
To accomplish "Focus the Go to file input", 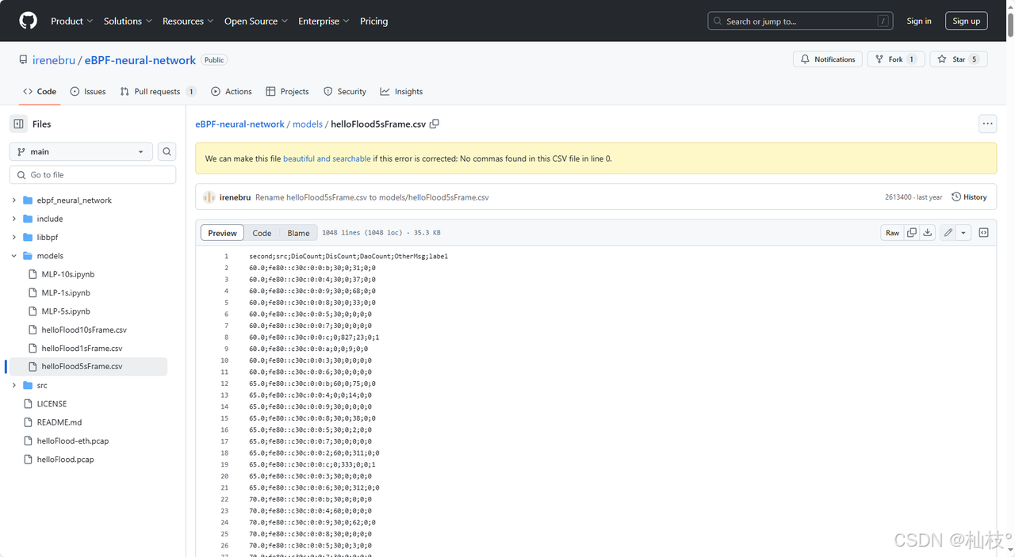I will pos(93,174).
